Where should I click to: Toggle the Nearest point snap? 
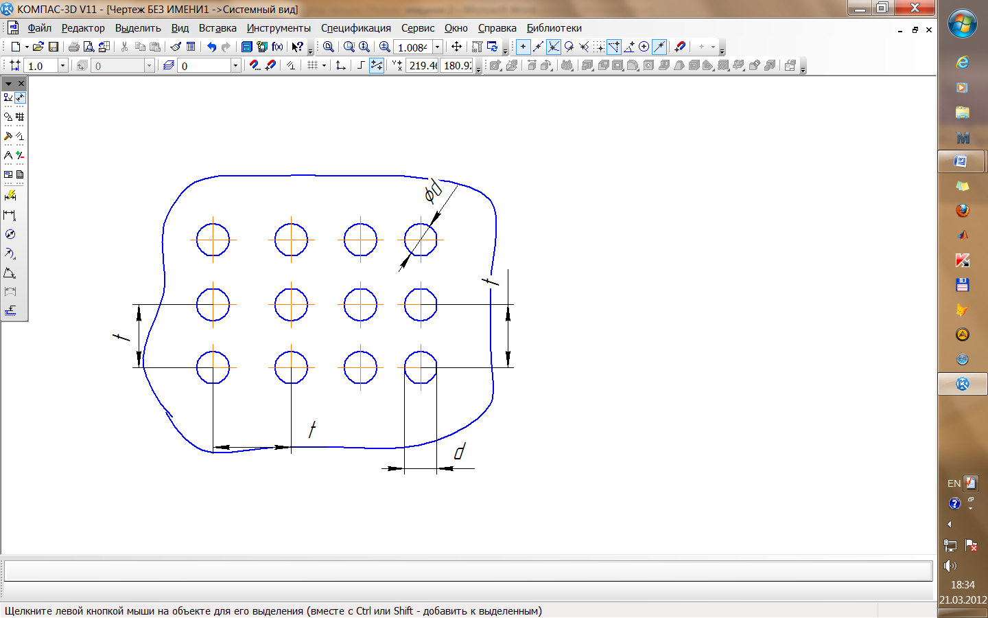coord(523,47)
